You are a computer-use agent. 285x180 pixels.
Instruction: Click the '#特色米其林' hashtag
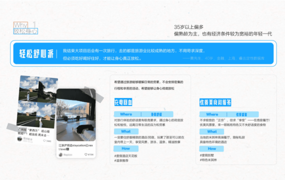pyautogui.click(x=208, y=160)
